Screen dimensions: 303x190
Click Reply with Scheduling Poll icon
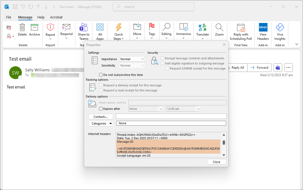[241, 27]
